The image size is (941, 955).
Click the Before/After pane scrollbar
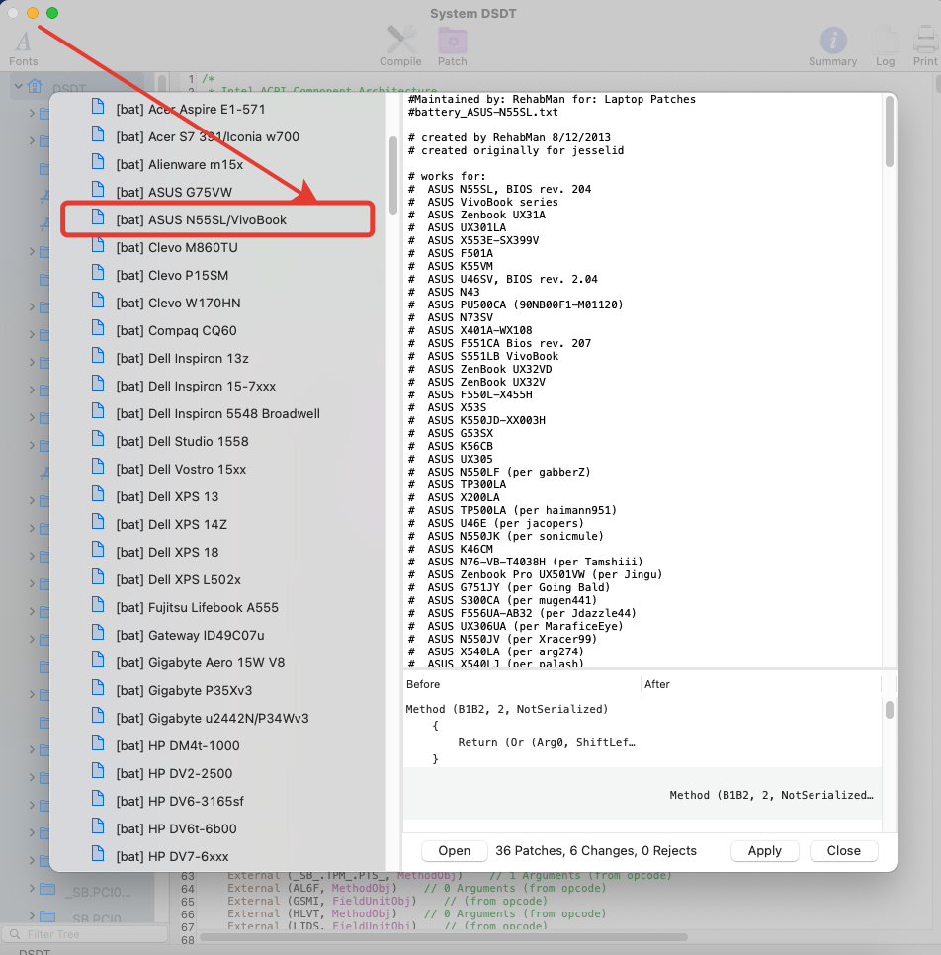tap(890, 710)
